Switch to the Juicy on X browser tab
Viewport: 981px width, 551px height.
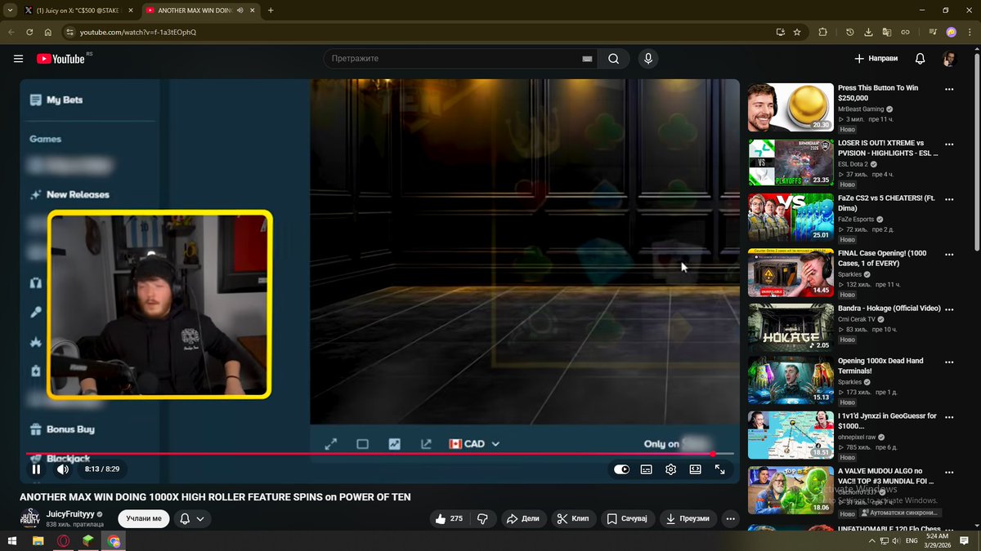(78, 11)
